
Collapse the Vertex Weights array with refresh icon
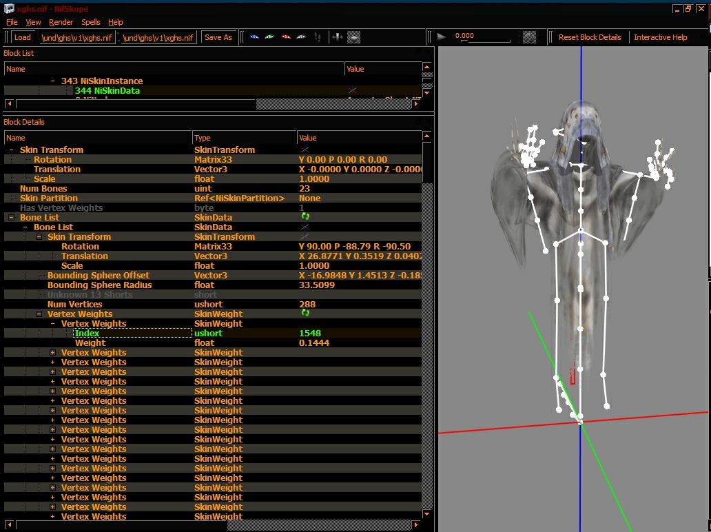pos(39,314)
